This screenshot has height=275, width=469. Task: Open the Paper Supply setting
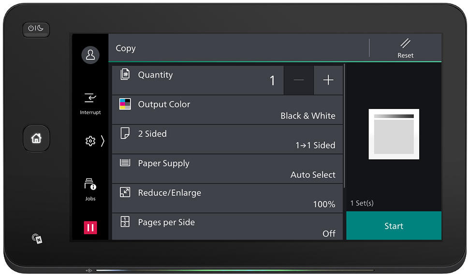(x=227, y=169)
